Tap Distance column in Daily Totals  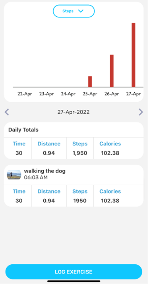(x=49, y=148)
